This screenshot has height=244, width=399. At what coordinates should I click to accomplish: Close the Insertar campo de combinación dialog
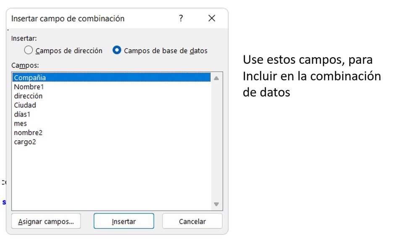click(212, 18)
